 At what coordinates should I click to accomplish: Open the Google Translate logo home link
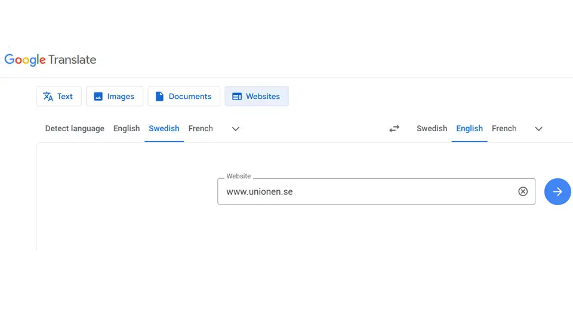[x=50, y=60]
